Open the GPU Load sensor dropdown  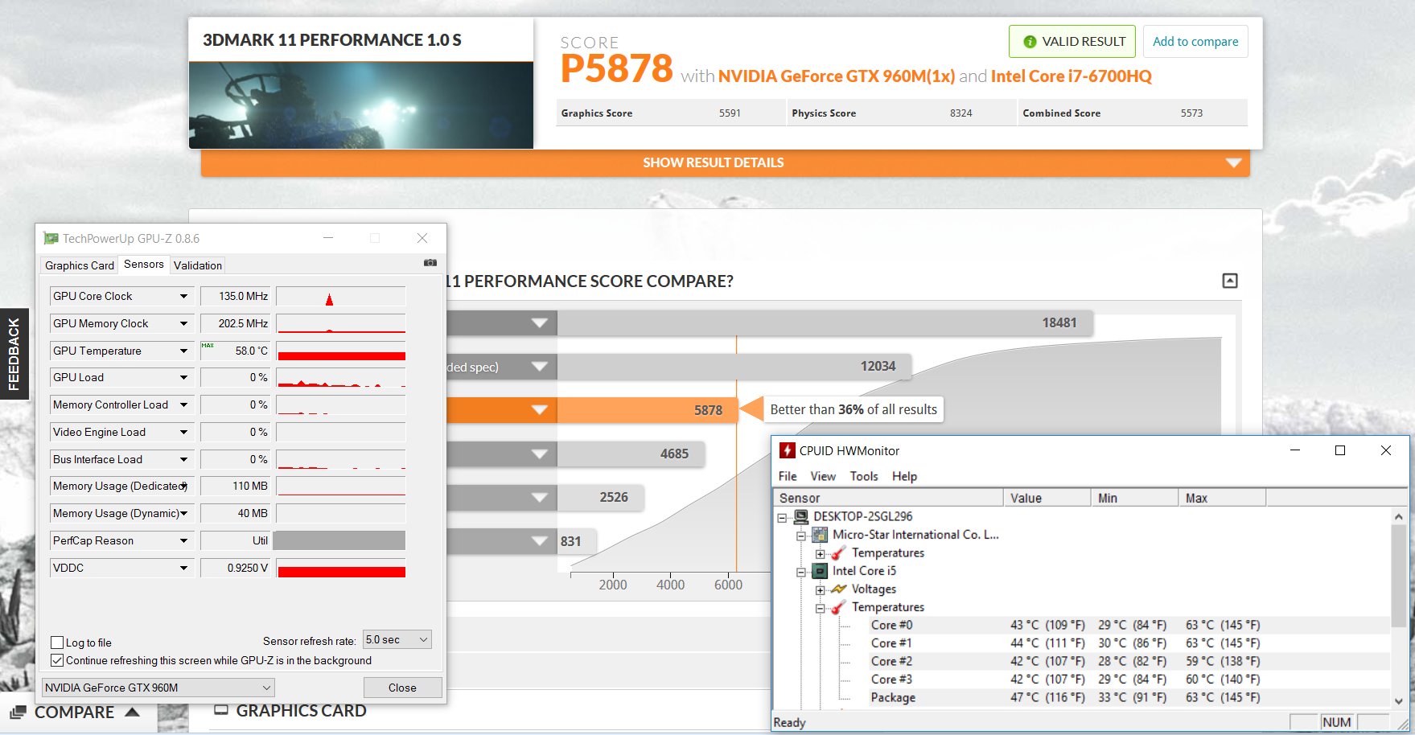pos(183,378)
